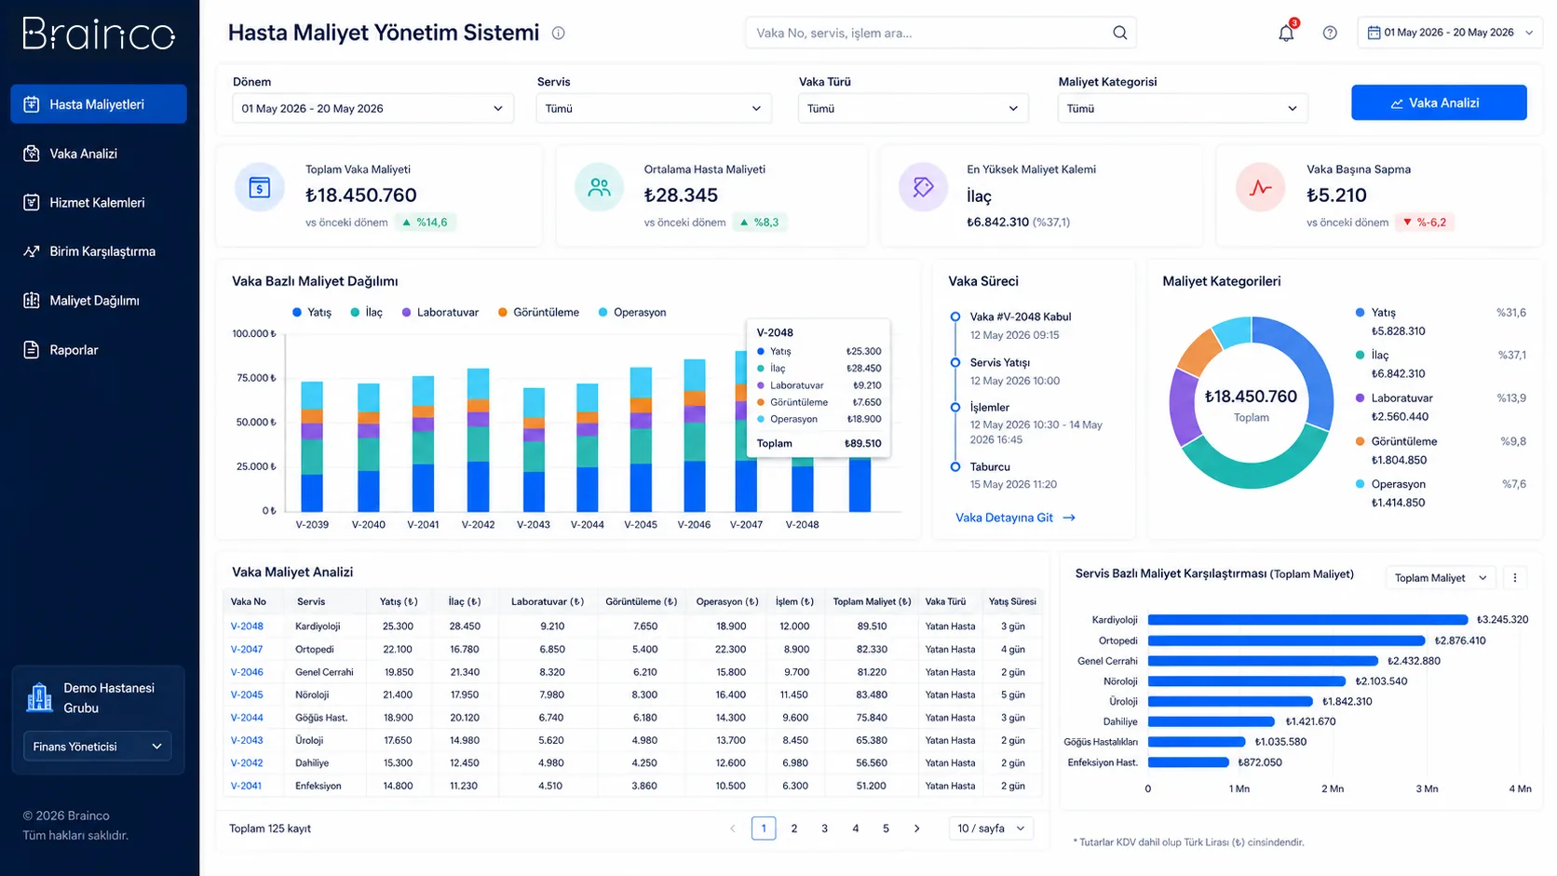
Task: Go to page 3 in pagination
Action: (x=824, y=829)
